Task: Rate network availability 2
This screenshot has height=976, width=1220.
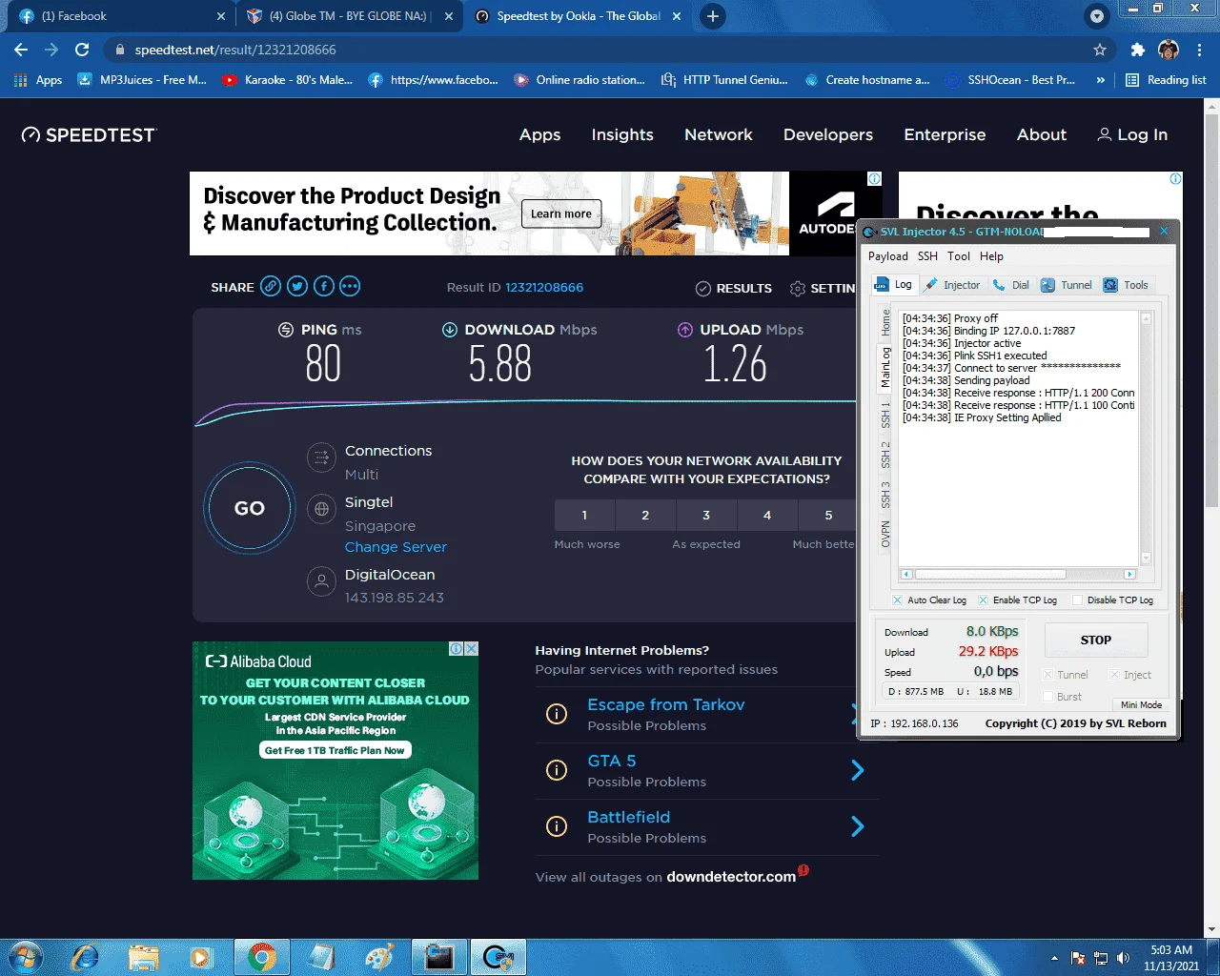Action: [x=645, y=515]
